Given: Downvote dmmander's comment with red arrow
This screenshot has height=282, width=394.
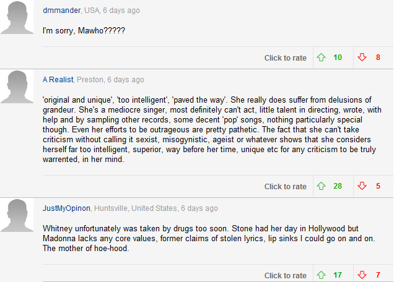Looking at the screenshot, I should [x=362, y=58].
